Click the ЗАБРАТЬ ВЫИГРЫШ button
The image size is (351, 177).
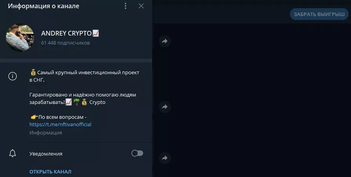(319, 14)
